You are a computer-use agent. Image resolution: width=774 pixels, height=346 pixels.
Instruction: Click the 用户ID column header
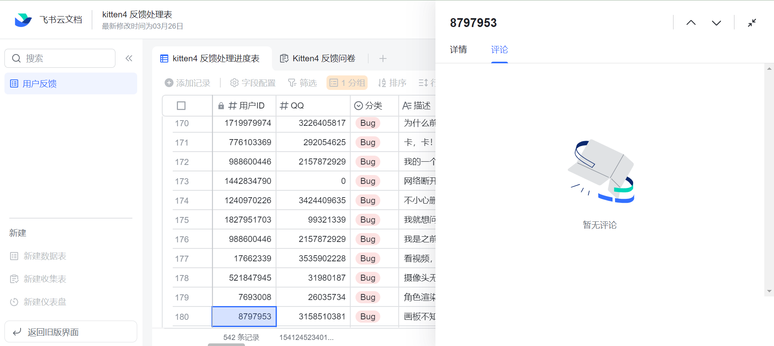(244, 106)
